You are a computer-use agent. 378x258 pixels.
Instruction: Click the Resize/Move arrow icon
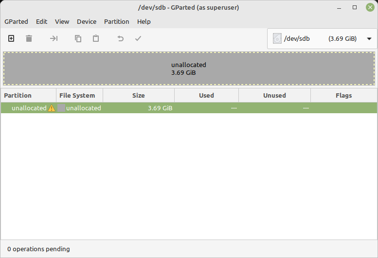pos(54,38)
